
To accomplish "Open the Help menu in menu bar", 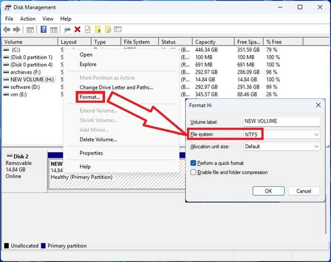I will click(x=66, y=19).
